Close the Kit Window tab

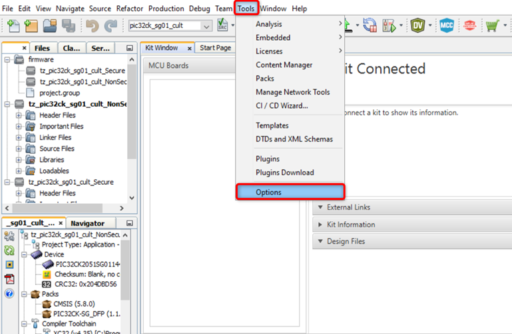point(189,49)
